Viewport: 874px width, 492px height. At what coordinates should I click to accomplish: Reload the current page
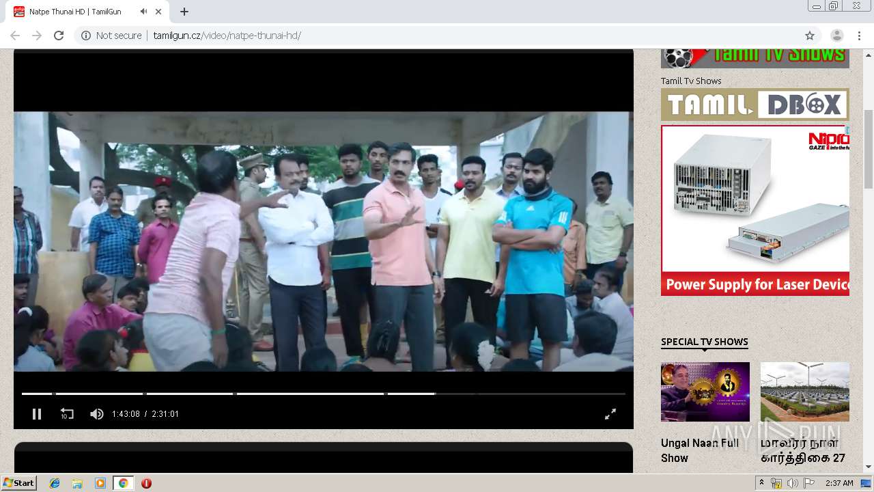click(59, 36)
